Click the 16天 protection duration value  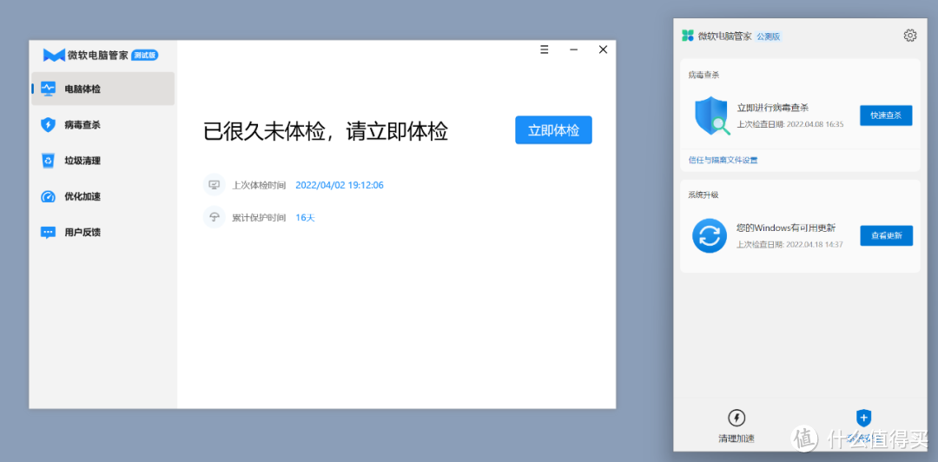coord(305,217)
